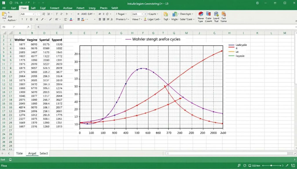
Task: Click the font color red-underlined A icon
Action: [x=71, y=19]
